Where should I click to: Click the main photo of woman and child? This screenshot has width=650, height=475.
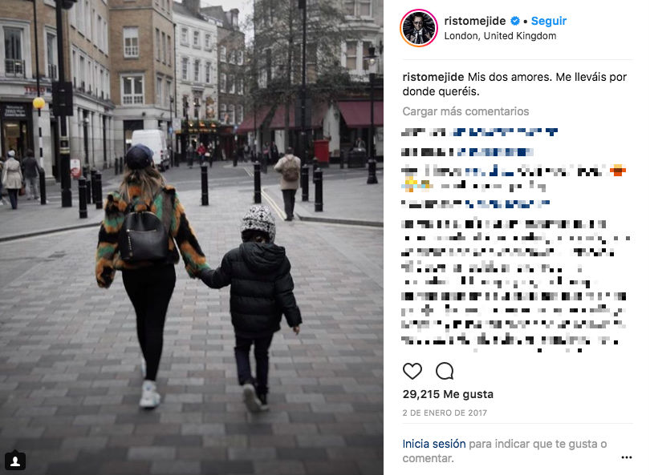coord(192,237)
